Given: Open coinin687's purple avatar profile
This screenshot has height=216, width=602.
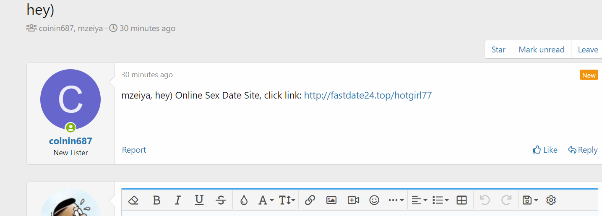Looking at the screenshot, I should click(x=70, y=99).
